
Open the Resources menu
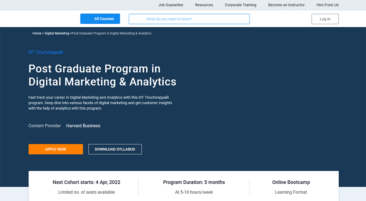coord(204,5)
